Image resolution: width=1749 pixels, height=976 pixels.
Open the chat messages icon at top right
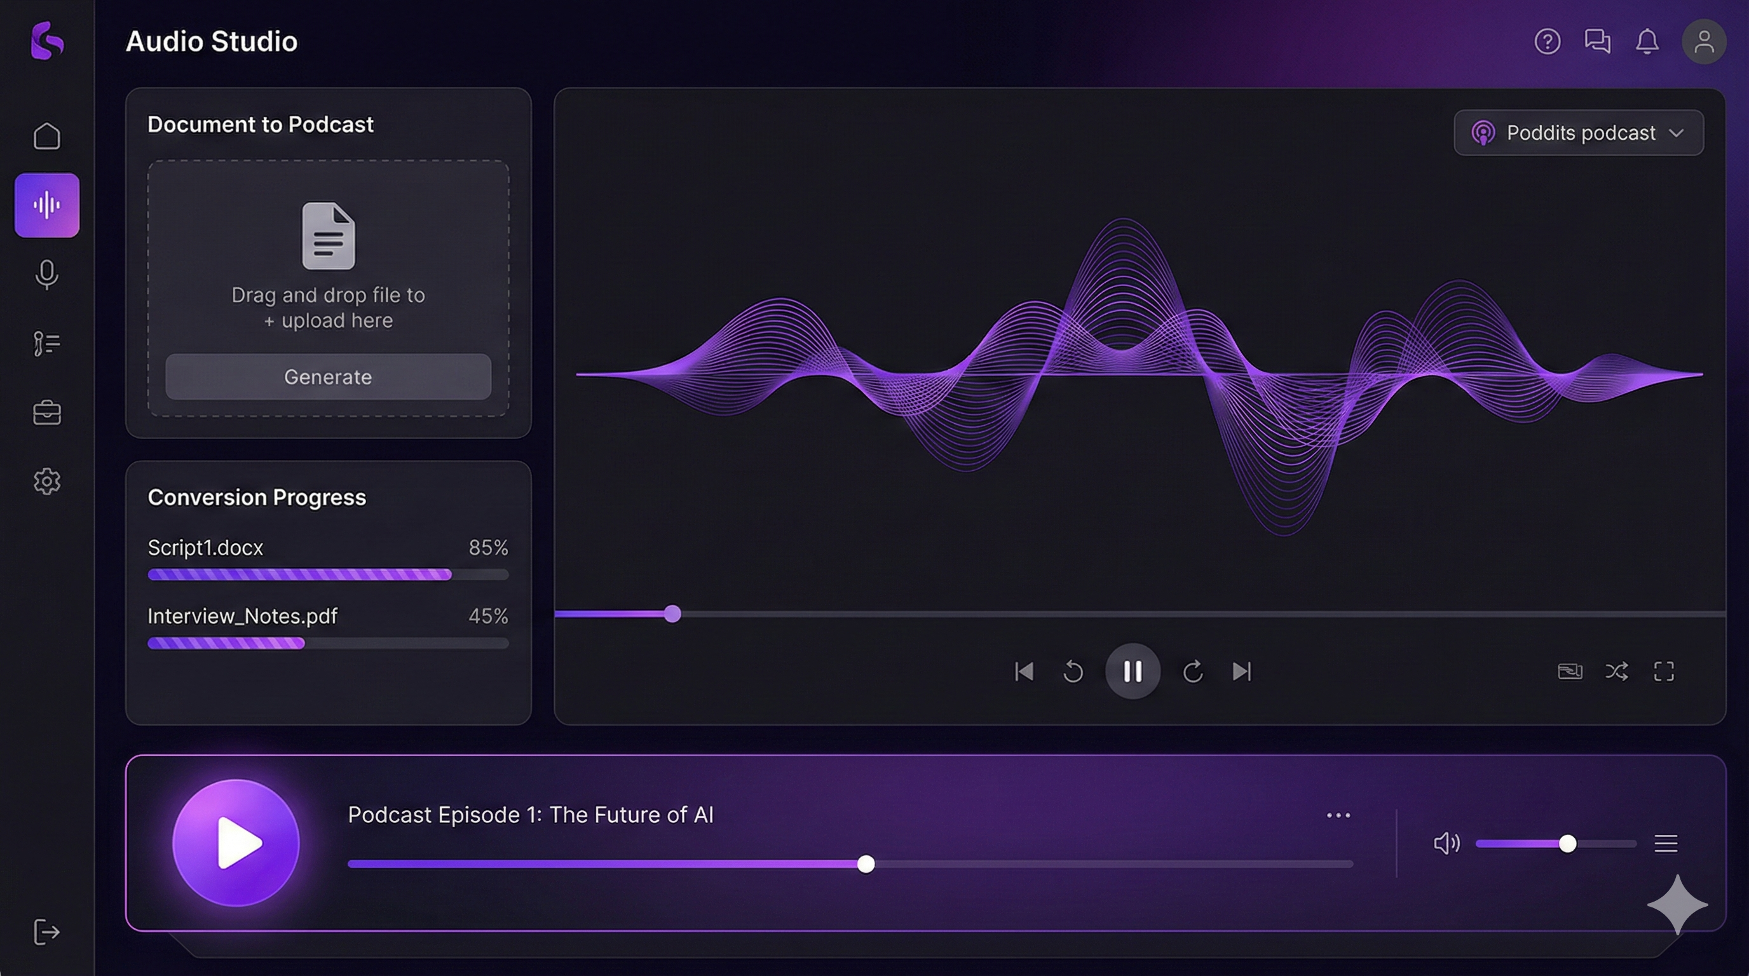1597,41
